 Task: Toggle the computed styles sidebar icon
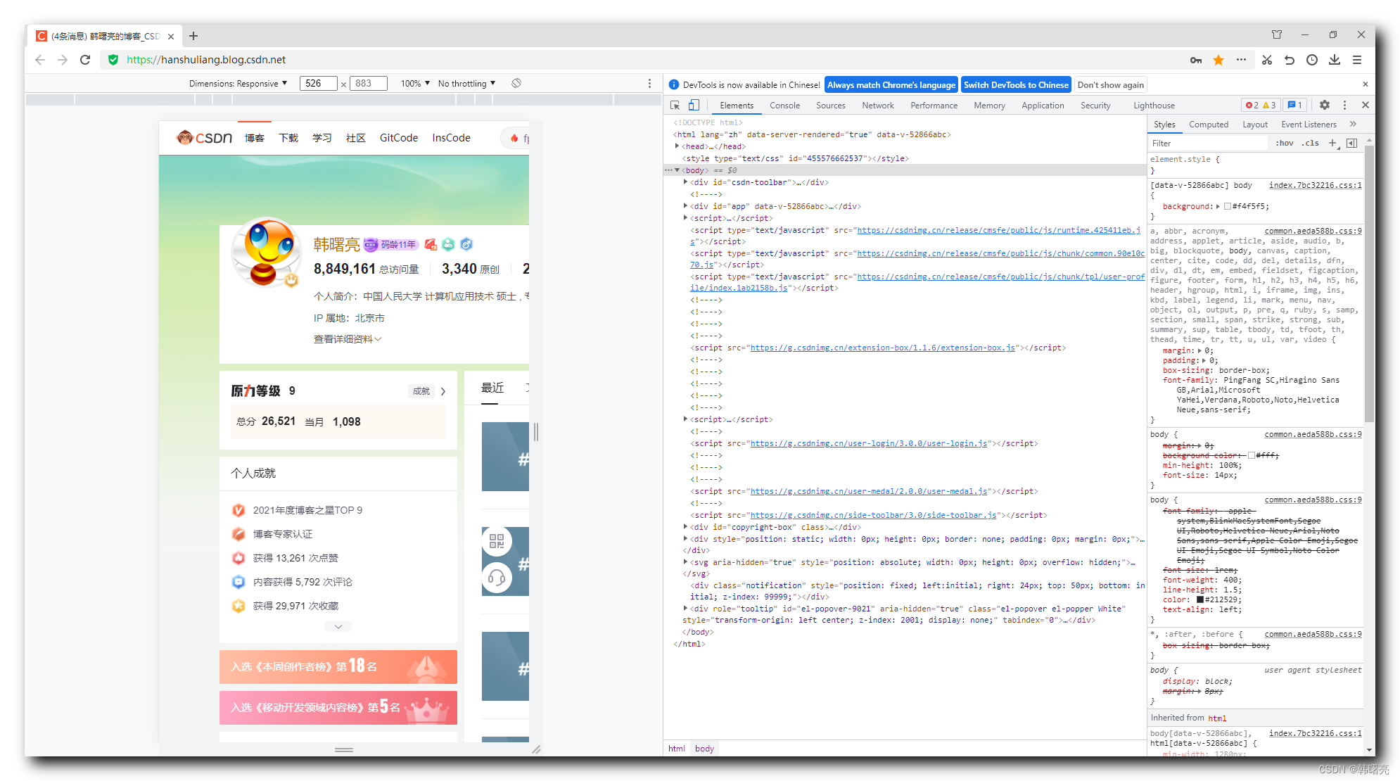tap(1351, 143)
